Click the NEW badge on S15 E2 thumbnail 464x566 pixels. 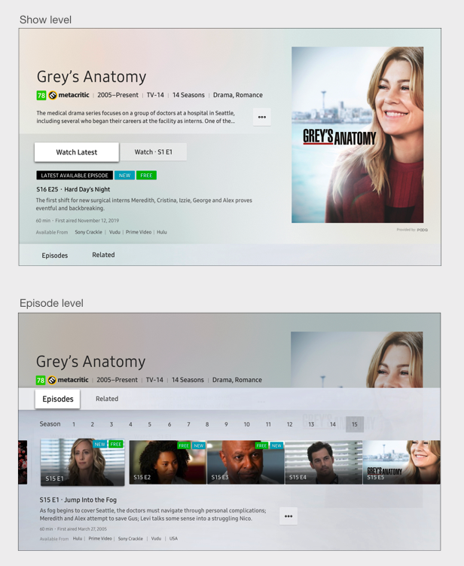[x=199, y=446]
